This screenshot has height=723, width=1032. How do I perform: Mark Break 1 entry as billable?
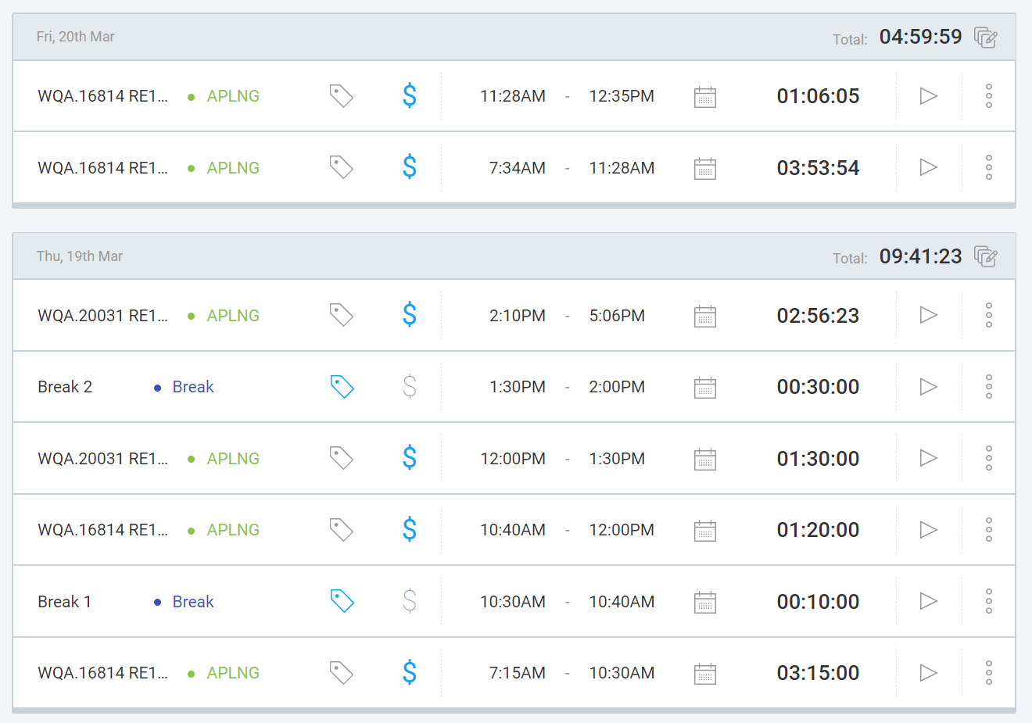410,601
